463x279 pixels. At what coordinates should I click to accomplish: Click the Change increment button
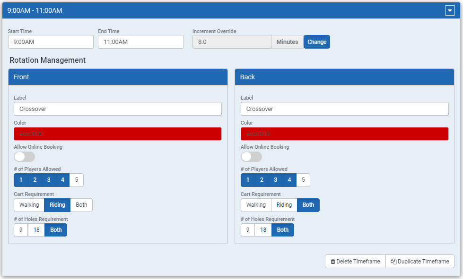click(317, 42)
